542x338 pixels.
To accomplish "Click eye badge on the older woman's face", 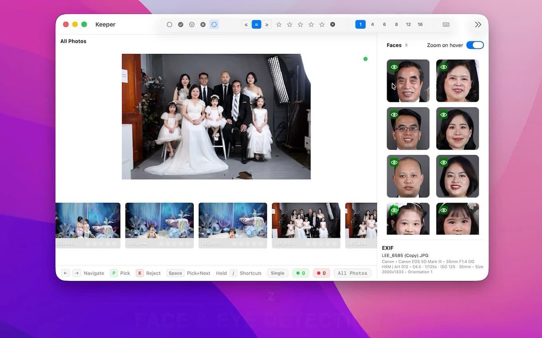I will pyautogui.click(x=444, y=67).
